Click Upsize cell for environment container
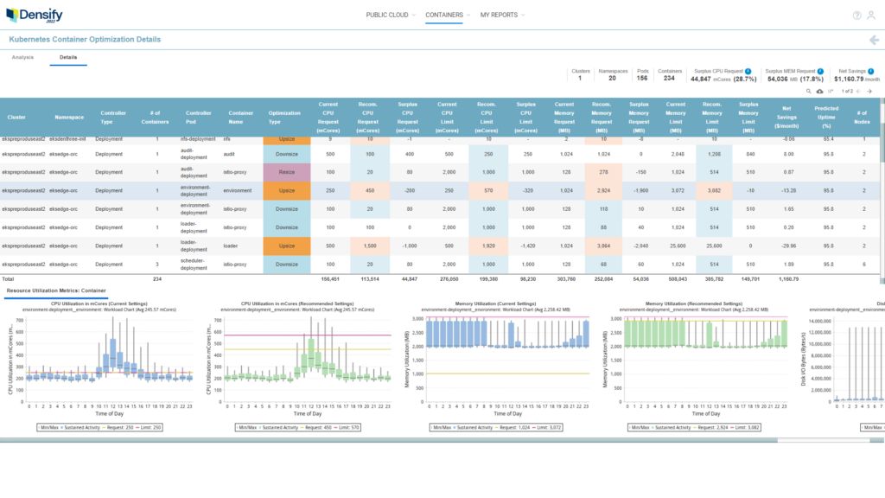The width and height of the screenshot is (885, 498). click(287, 191)
